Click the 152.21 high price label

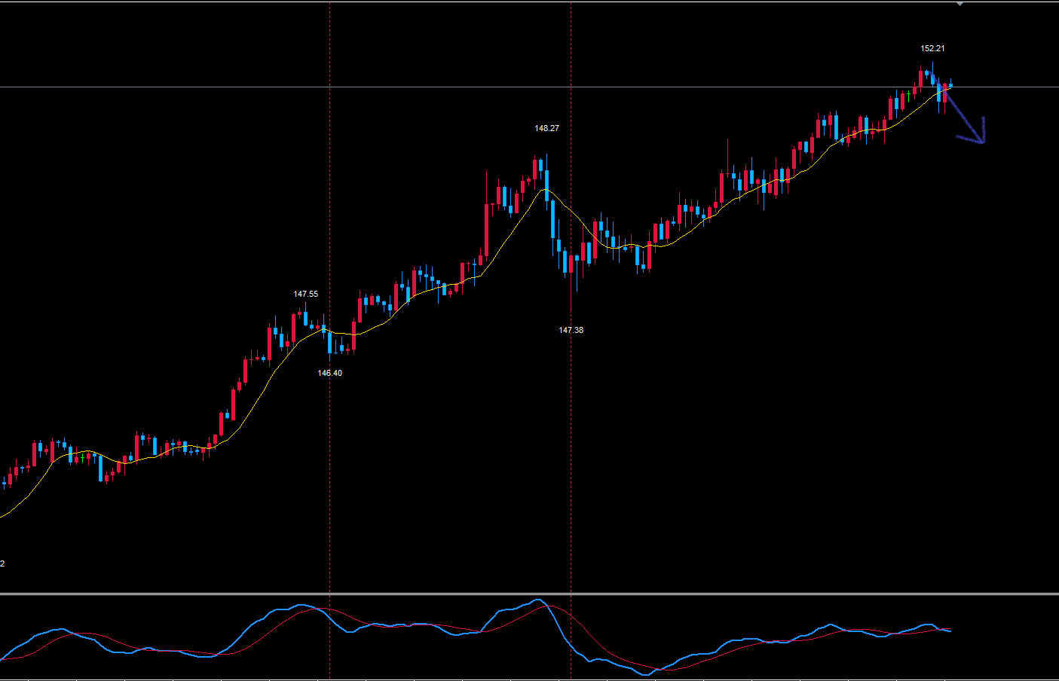(x=932, y=48)
